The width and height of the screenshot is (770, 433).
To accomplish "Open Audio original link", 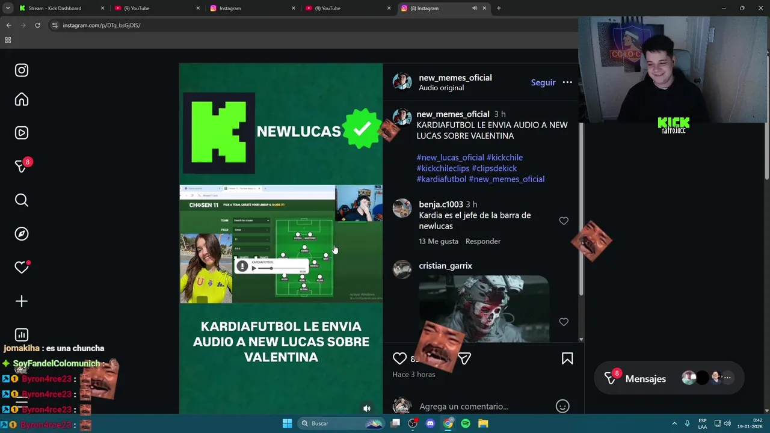I will pos(441,88).
